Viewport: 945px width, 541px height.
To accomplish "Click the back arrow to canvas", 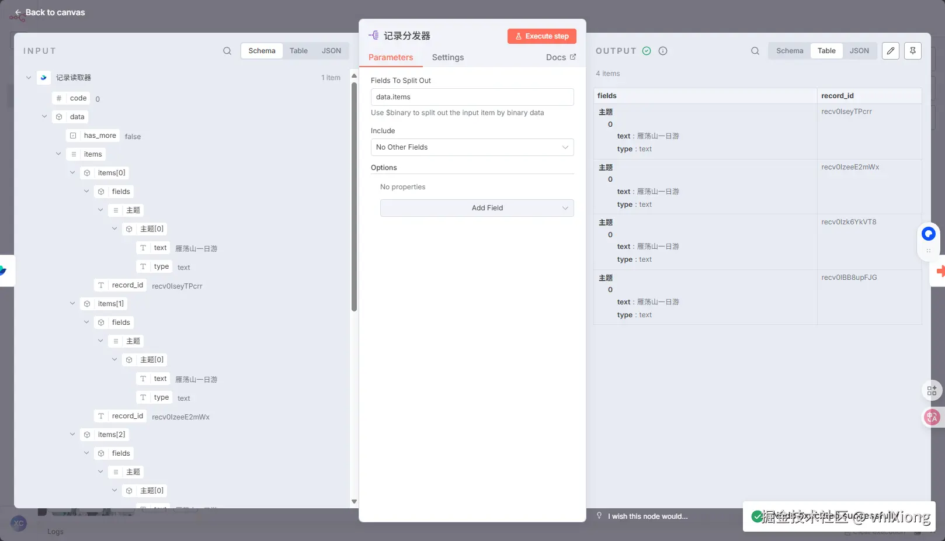I will [x=18, y=12].
